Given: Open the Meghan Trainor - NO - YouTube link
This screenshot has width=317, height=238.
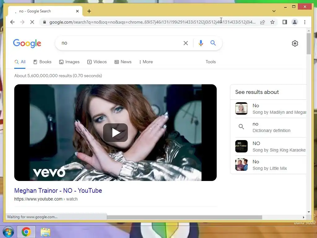Looking at the screenshot, I should click(58, 191).
